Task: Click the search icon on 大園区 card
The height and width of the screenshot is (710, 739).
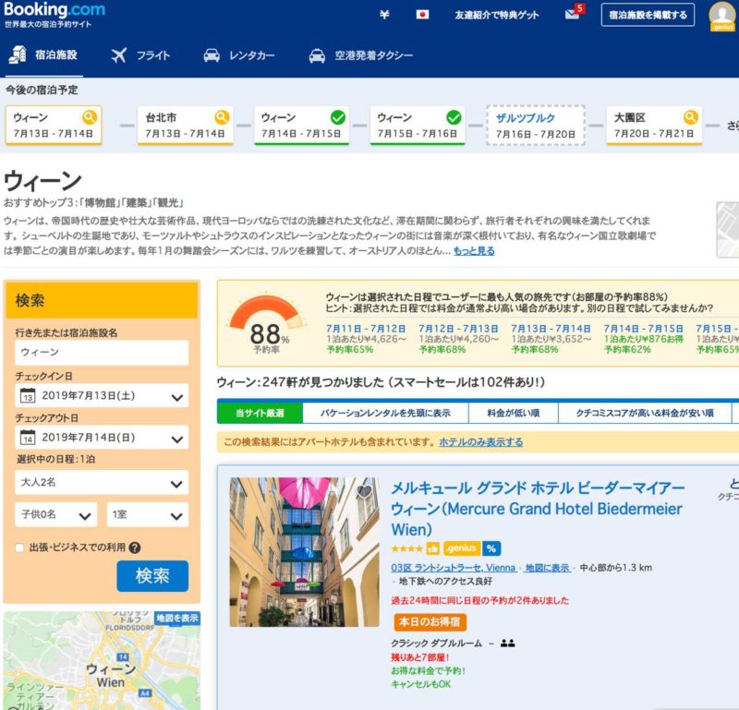Action: coord(690,117)
